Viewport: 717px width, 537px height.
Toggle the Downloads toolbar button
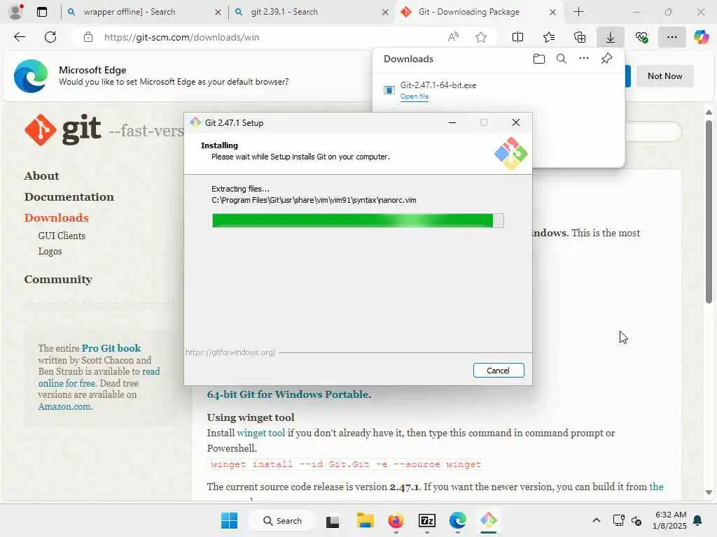click(x=610, y=37)
